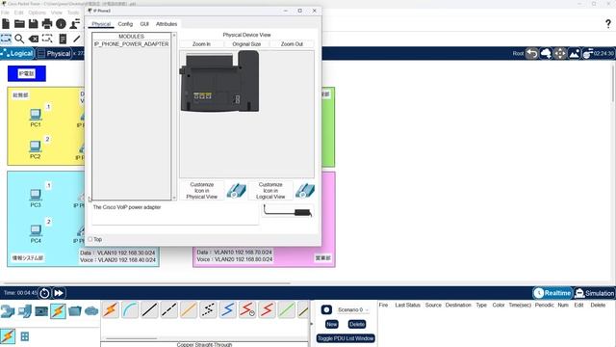The image size is (616, 347).
Task: Pick the Copper Straight-Through solid black cable
Action: [x=150, y=310]
